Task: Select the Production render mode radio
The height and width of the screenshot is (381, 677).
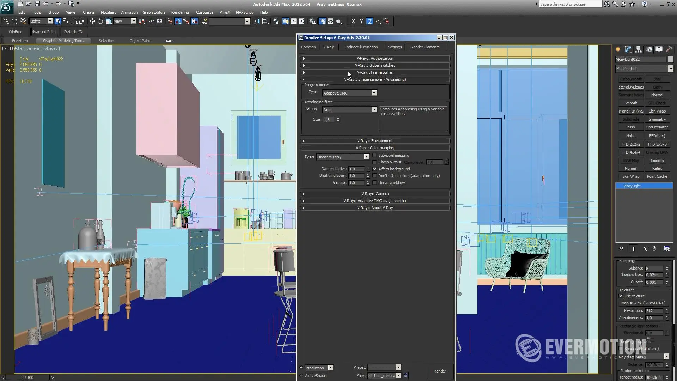Action: click(x=301, y=368)
